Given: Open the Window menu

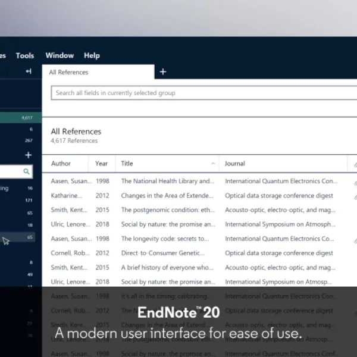Looking at the screenshot, I should pos(59,55).
